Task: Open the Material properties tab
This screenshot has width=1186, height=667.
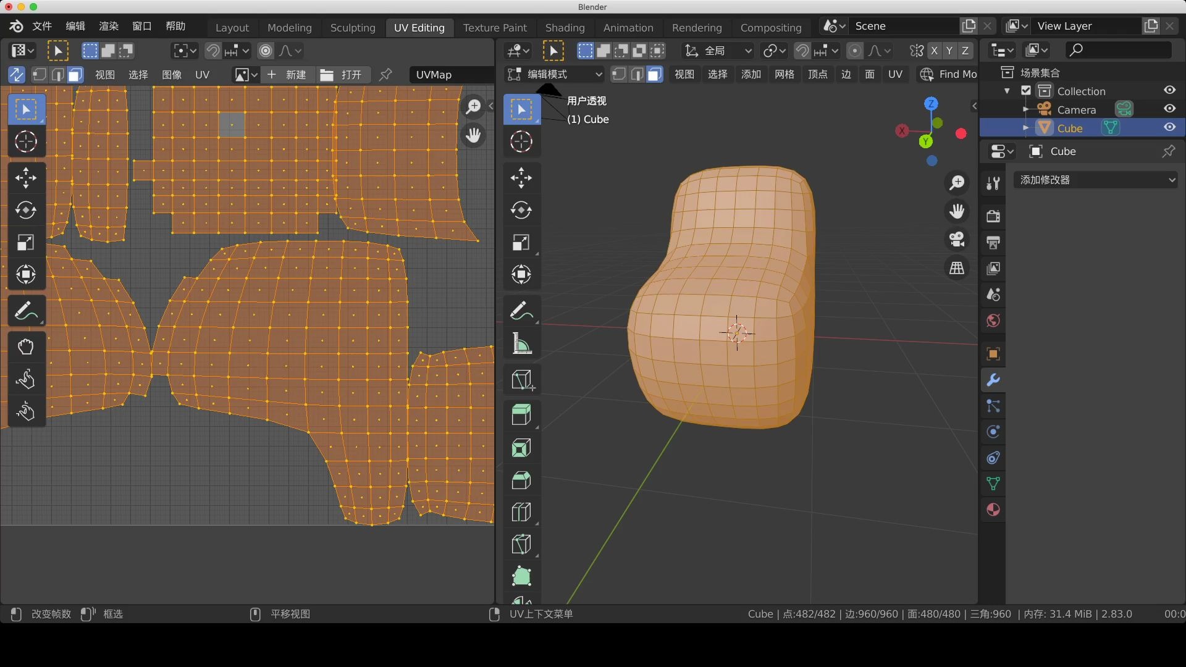Action: click(x=993, y=510)
